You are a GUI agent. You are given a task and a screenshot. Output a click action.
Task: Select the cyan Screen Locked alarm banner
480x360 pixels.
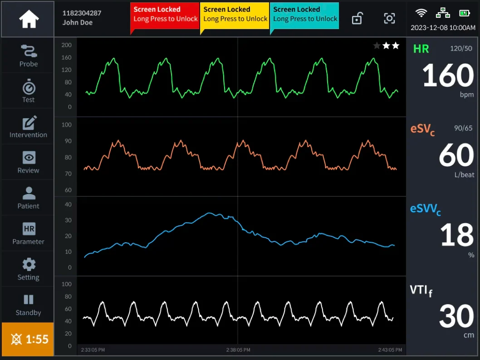pyautogui.click(x=304, y=16)
